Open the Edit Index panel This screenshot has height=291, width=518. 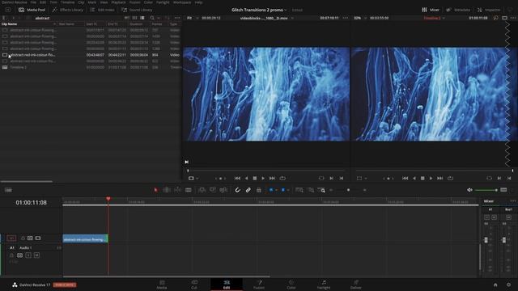[103, 10]
